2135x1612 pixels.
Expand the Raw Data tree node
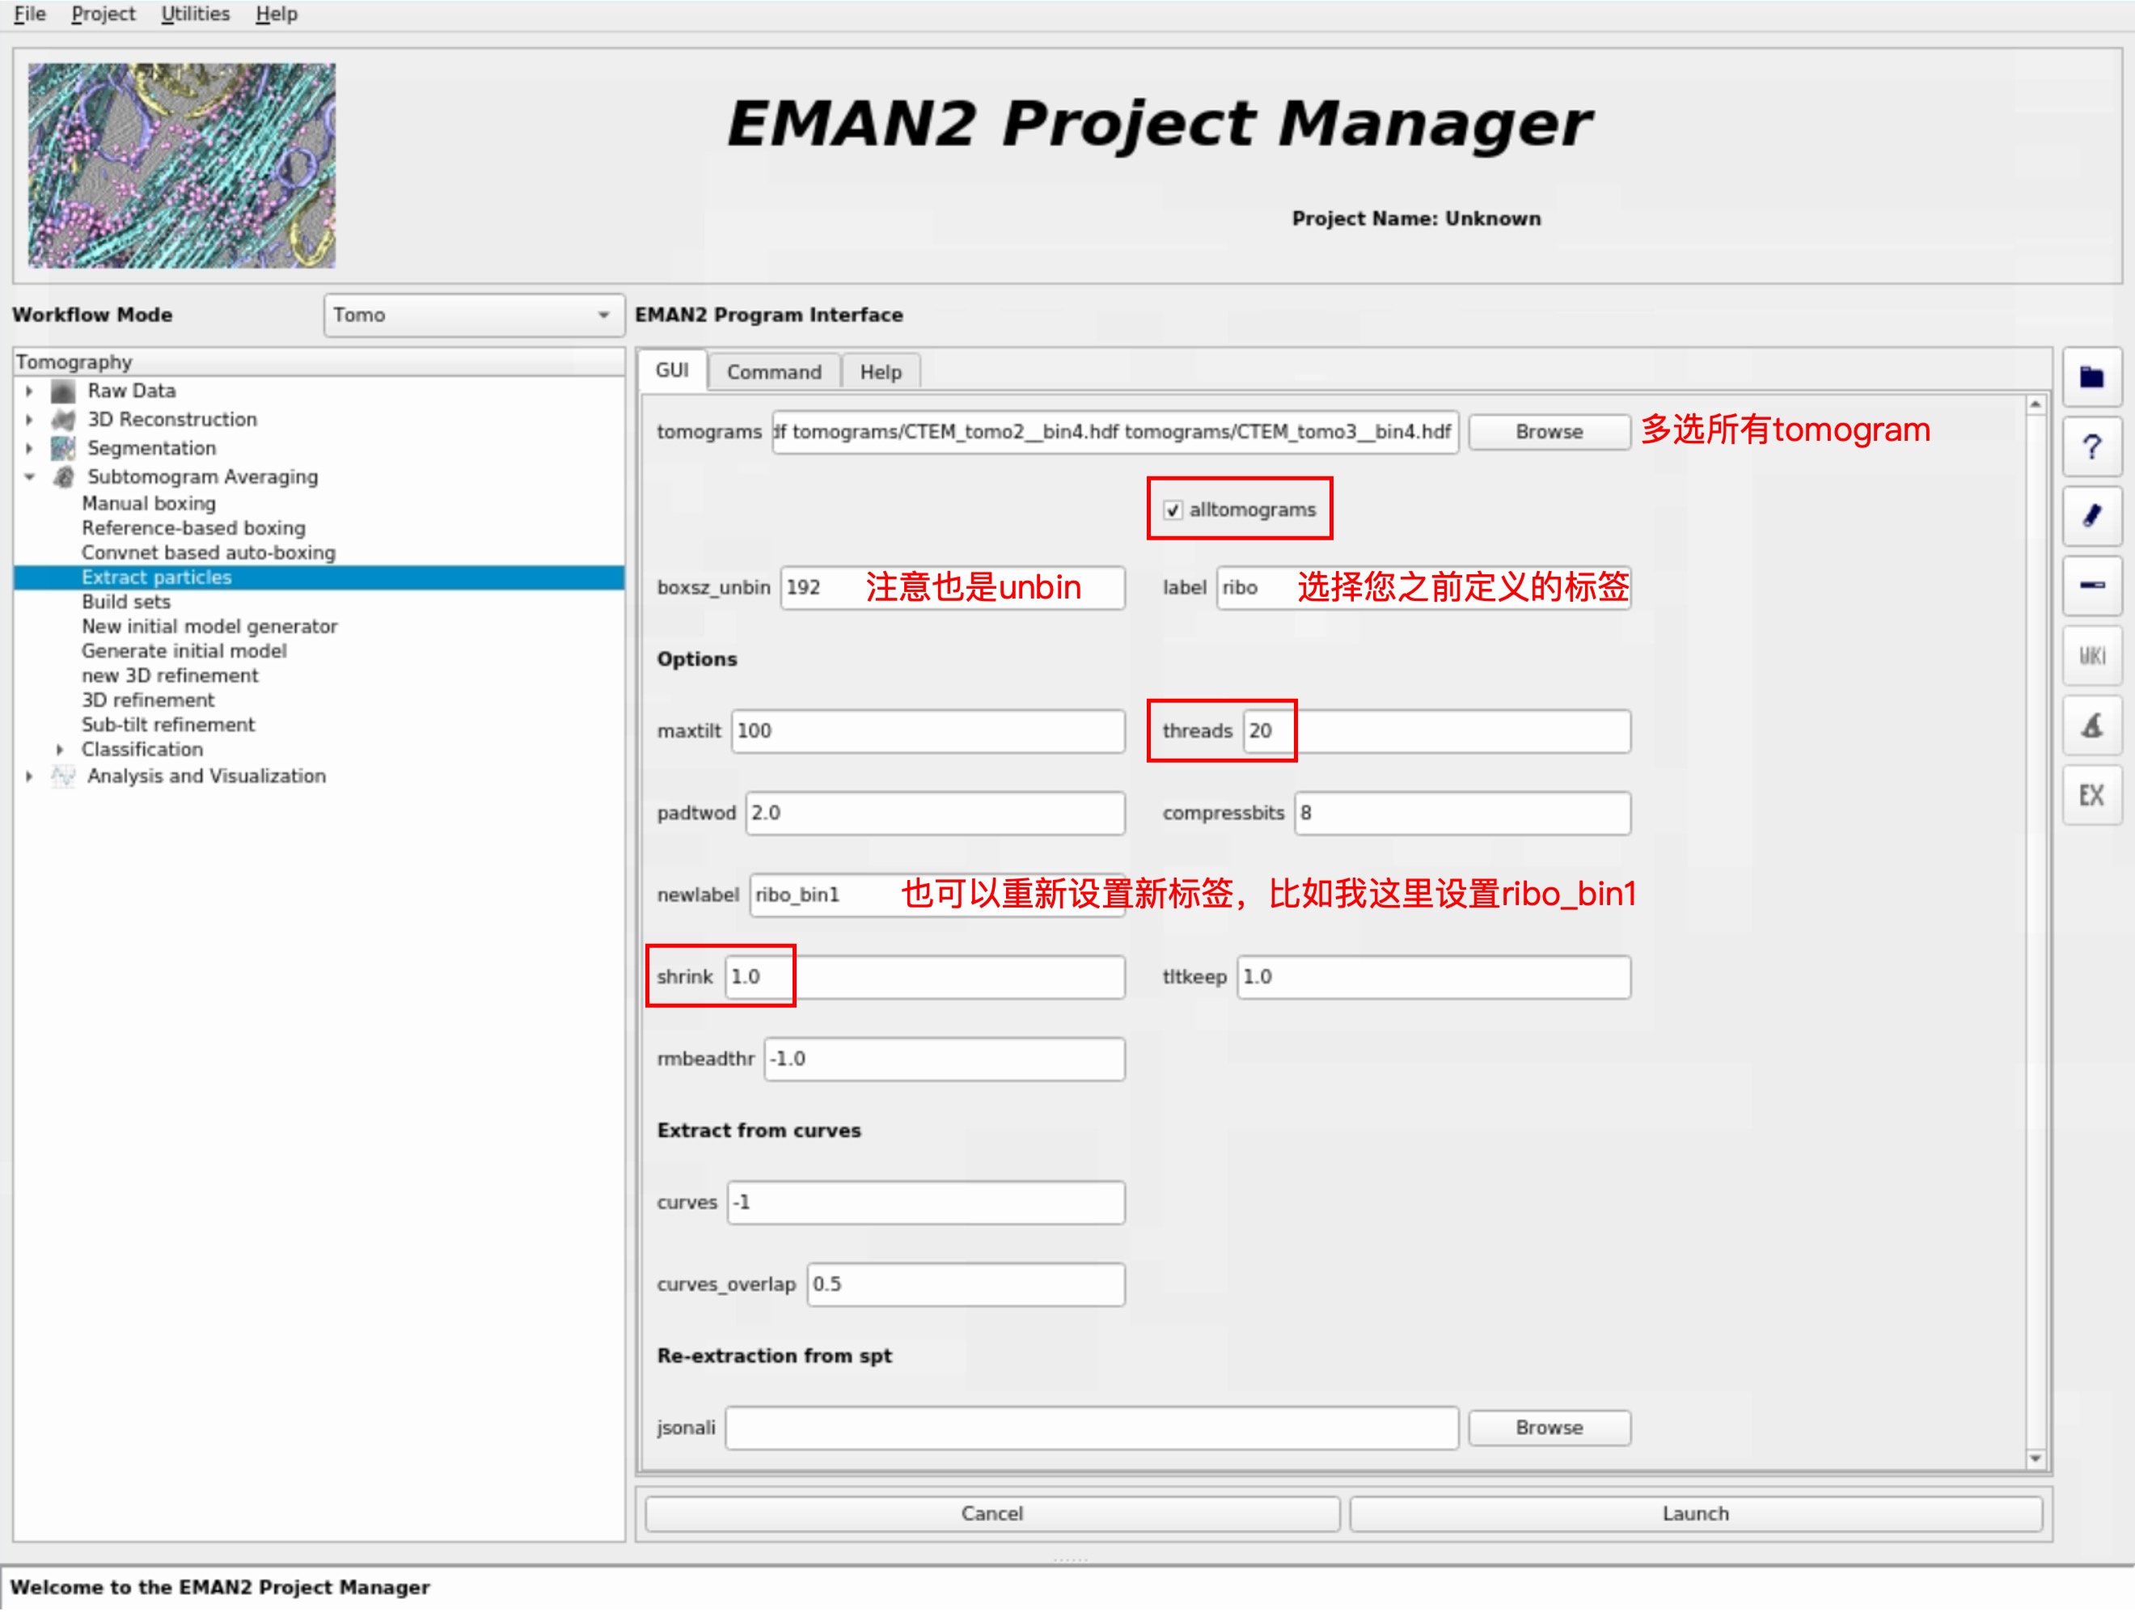pyautogui.click(x=29, y=391)
